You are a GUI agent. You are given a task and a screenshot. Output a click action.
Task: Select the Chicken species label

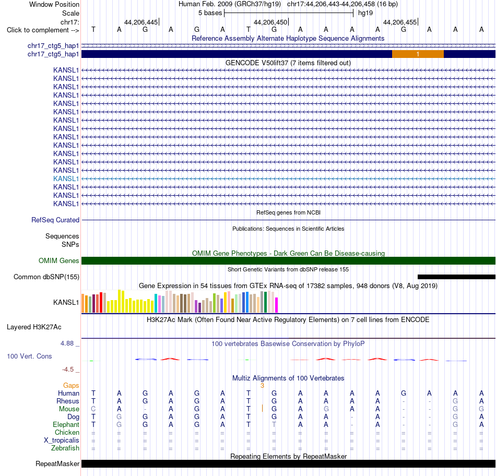67,432
